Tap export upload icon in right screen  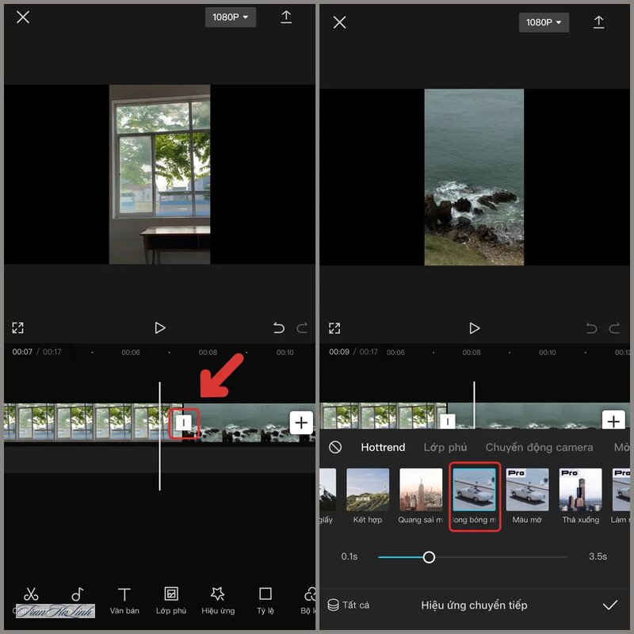pyautogui.click(x=599, y=22)
